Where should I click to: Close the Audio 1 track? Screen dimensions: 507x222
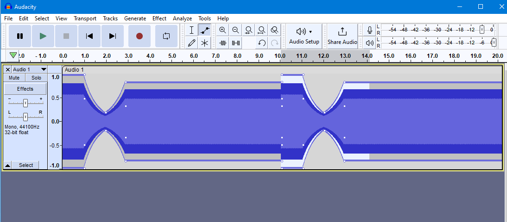(x=8, y=69)
